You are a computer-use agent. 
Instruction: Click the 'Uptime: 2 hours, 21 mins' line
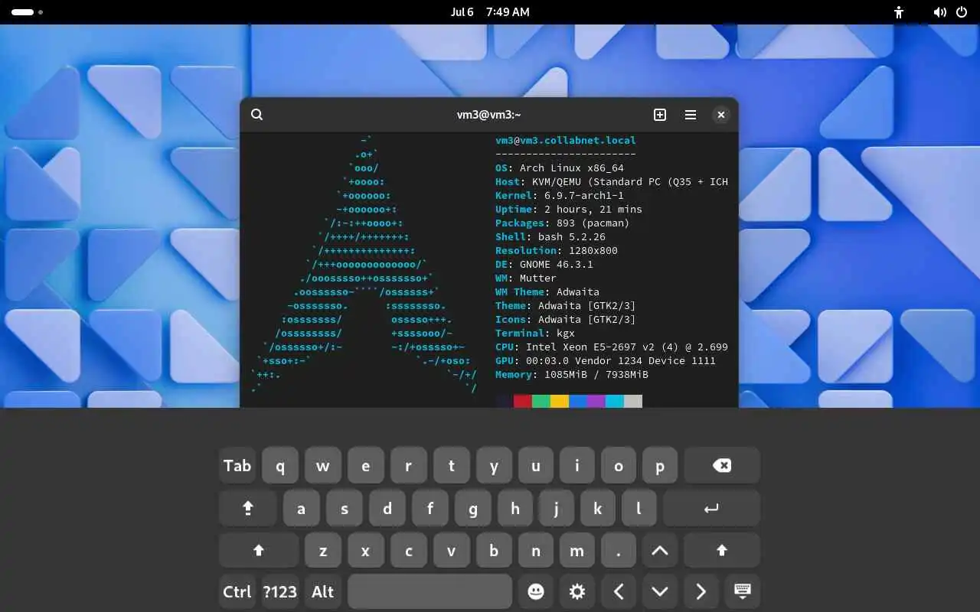[569, 209]
